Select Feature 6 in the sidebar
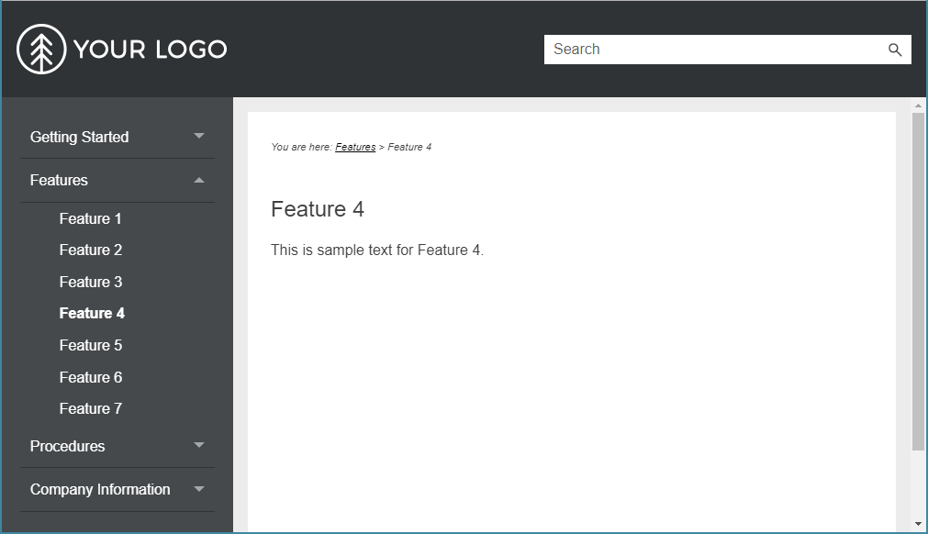Image resolution: width=928 pixels, height=534 pixels. pos(91,377)
